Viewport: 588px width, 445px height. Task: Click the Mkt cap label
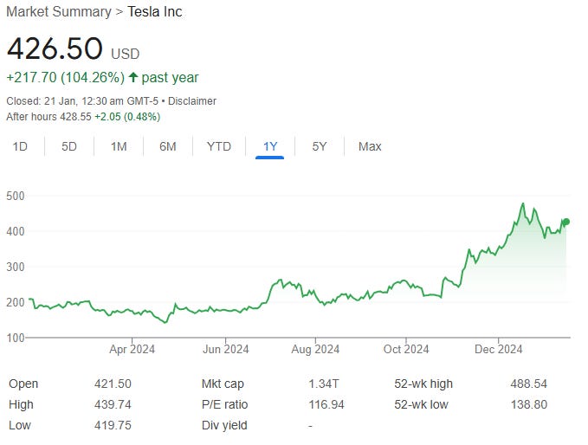click(x=223, y=384)
